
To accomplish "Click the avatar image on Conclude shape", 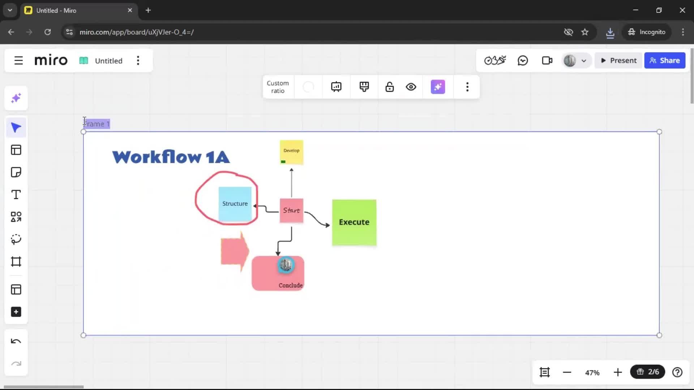I will [x=286, y=265].
